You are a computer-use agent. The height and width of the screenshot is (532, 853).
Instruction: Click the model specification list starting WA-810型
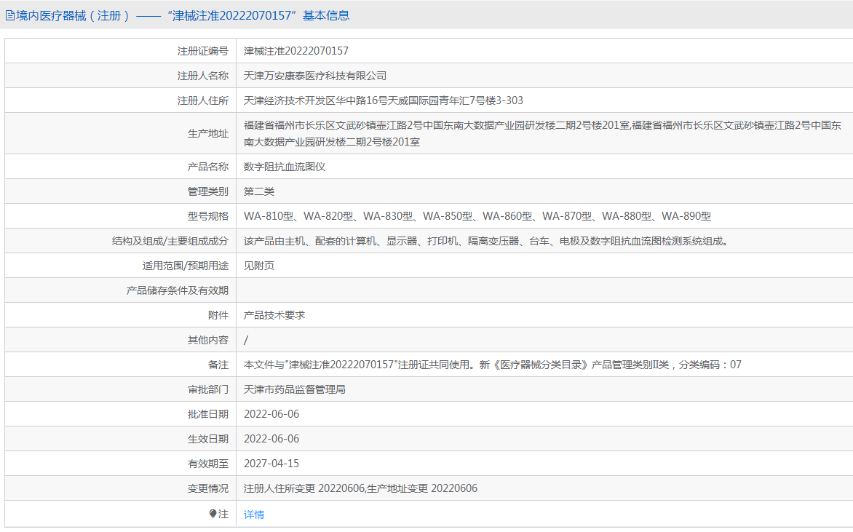pos(477,216)
